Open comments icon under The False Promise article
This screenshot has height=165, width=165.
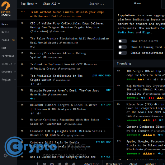point(31,47)
